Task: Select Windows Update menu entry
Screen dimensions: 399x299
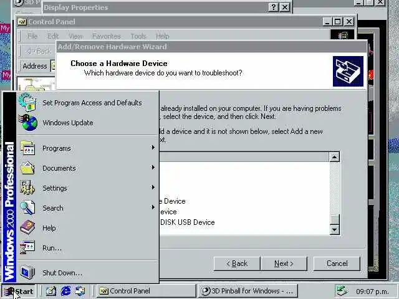Action: (x=88, y=123)
